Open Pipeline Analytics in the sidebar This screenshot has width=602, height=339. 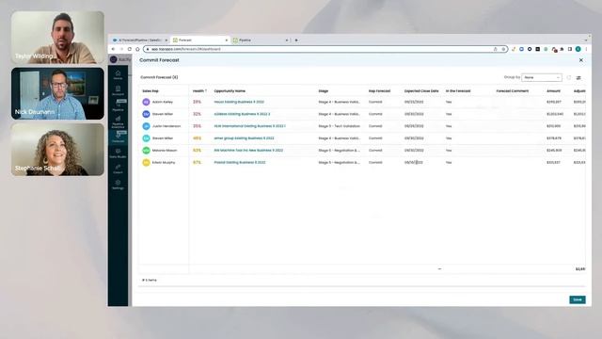coord(118,122)
